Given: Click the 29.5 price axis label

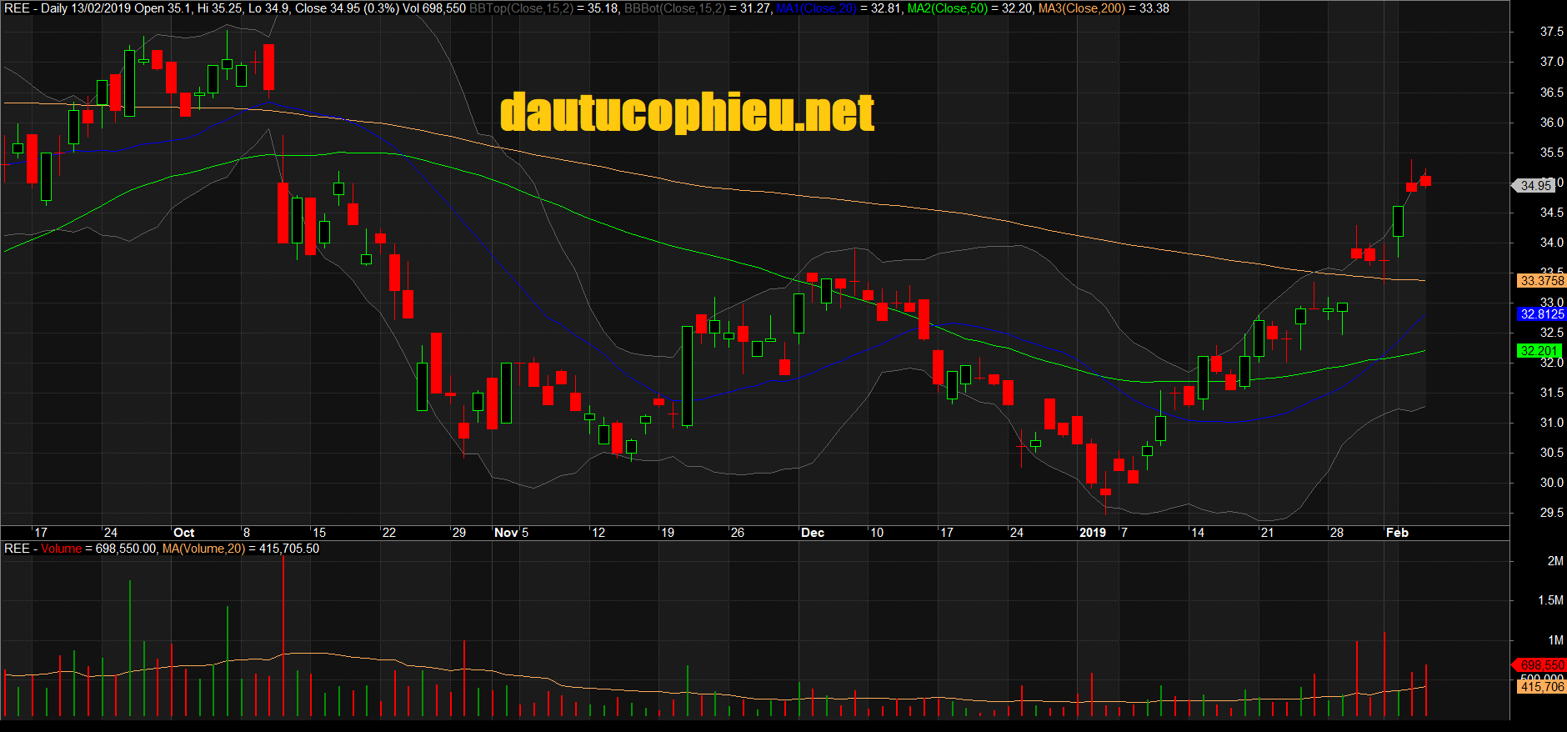Looking at the screenshot, I should click(x=1551, y=513).
